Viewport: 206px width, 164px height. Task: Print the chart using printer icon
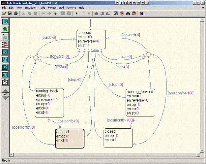15,14
